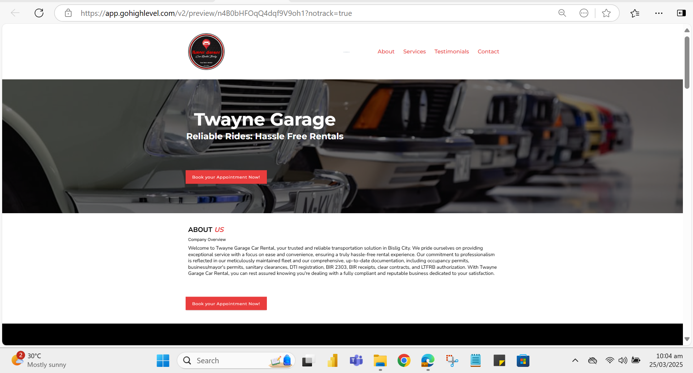This screenshot has height=373, width=693.
Task: Open Sticky Notes from the taskbar
Action: tap(499, 360)
